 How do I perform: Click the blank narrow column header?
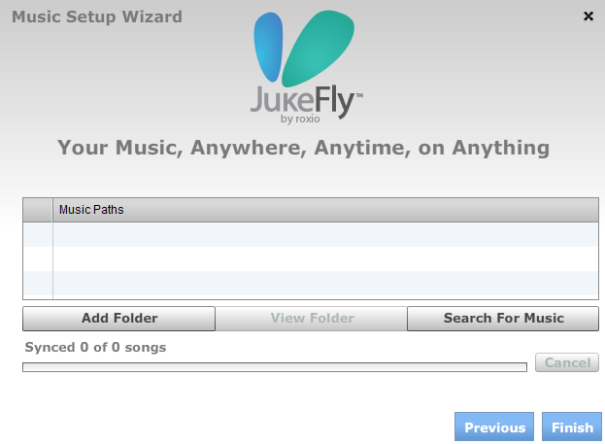pos(38,210)
